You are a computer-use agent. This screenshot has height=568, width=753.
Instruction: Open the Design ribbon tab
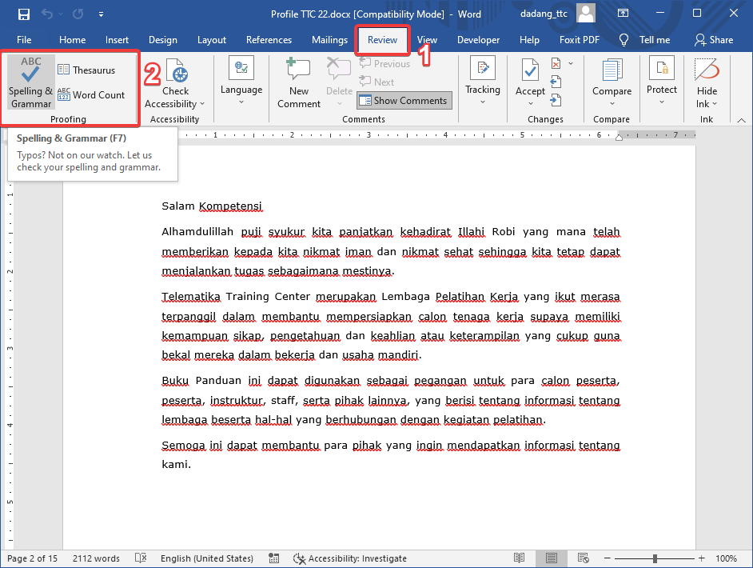pos(163,39)
